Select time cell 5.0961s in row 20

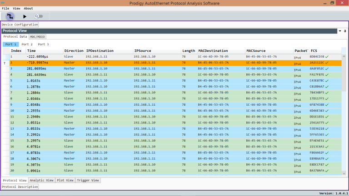tap(33, 171)
